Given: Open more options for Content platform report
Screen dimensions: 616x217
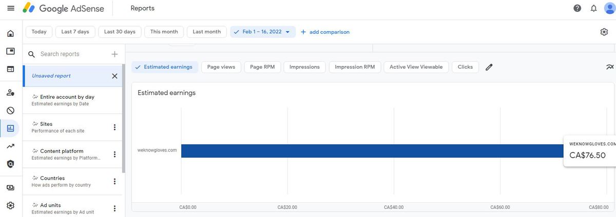Looking at the screenshot, I should click(114, 155).
